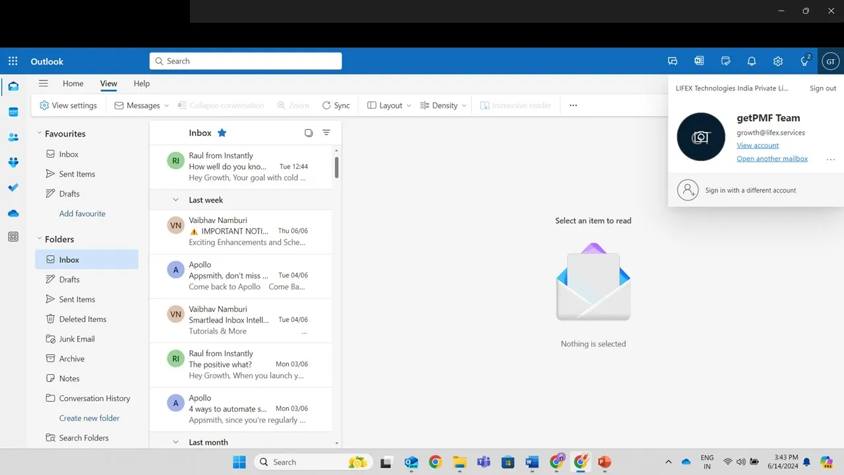The width and height of the screenshot is (844, 475).
Task: Open Teams chat icon in Outlook header
Action: coord(673,61)
